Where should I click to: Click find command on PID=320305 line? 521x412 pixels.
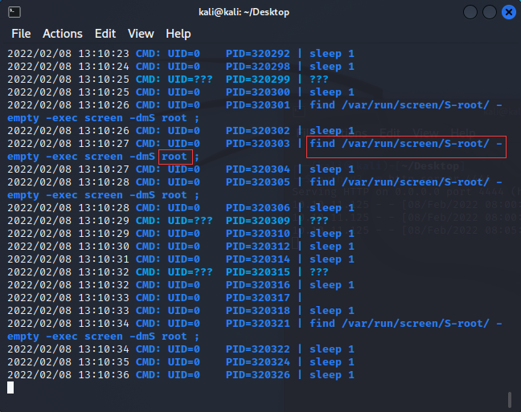point(406,182)
